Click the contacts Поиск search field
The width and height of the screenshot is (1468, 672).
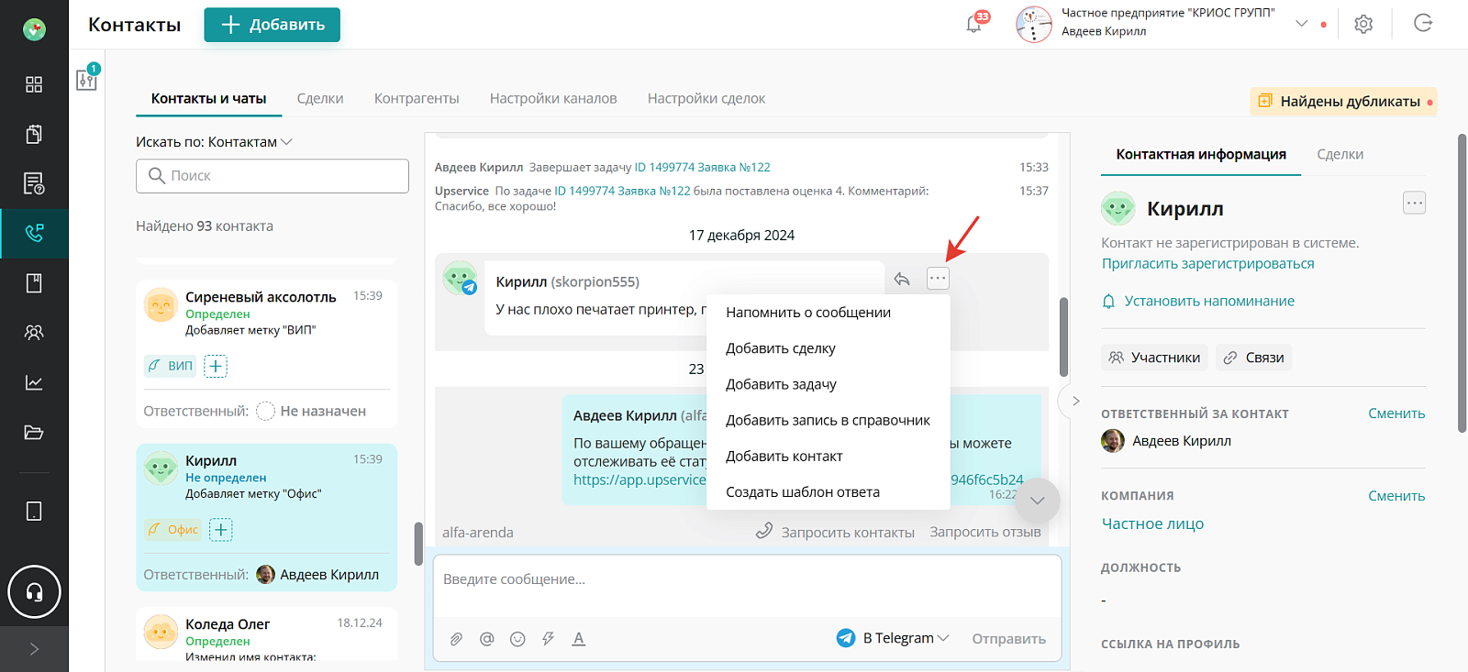point(272,176)
